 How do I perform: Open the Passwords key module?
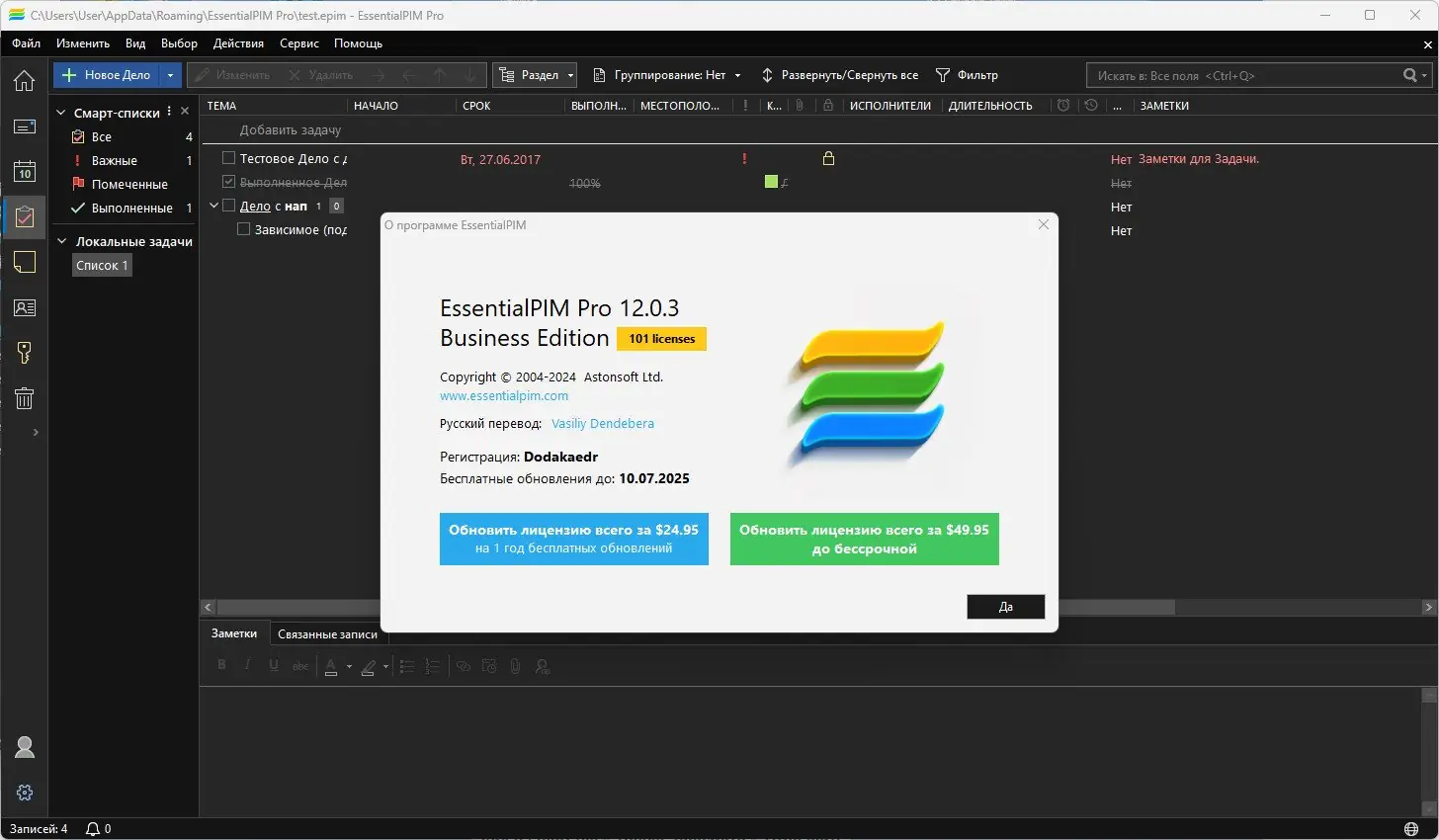(x=24, y=353)
